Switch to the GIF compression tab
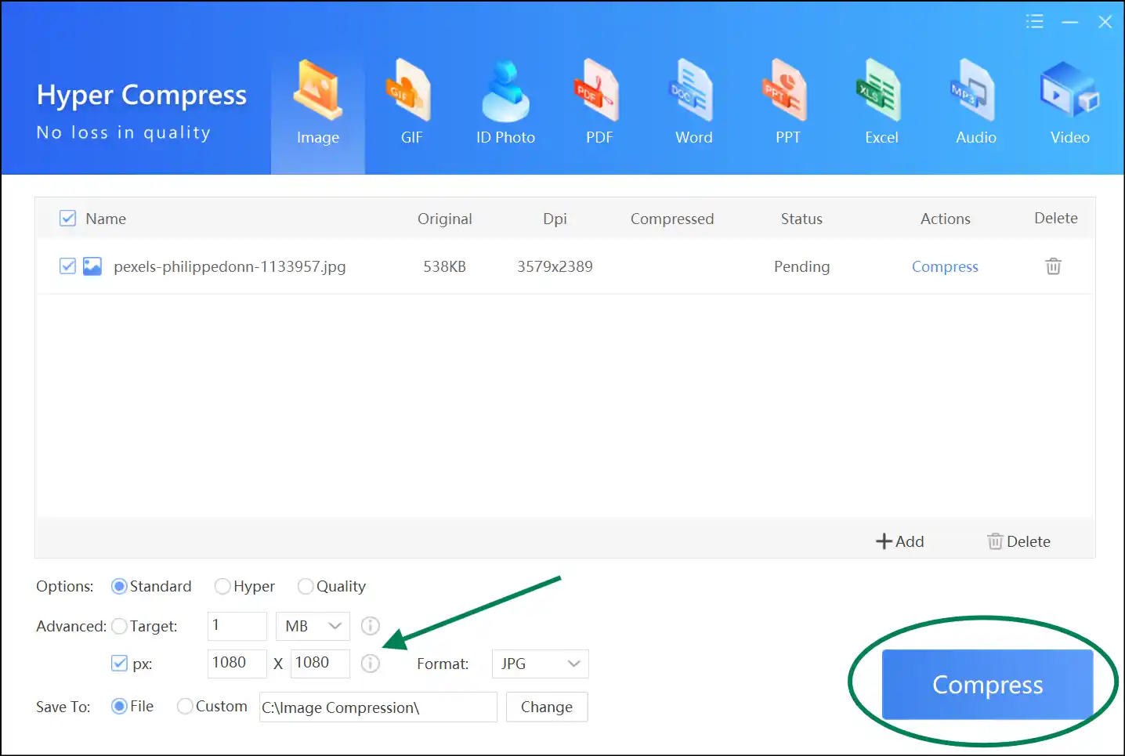 tap(411, 104)
